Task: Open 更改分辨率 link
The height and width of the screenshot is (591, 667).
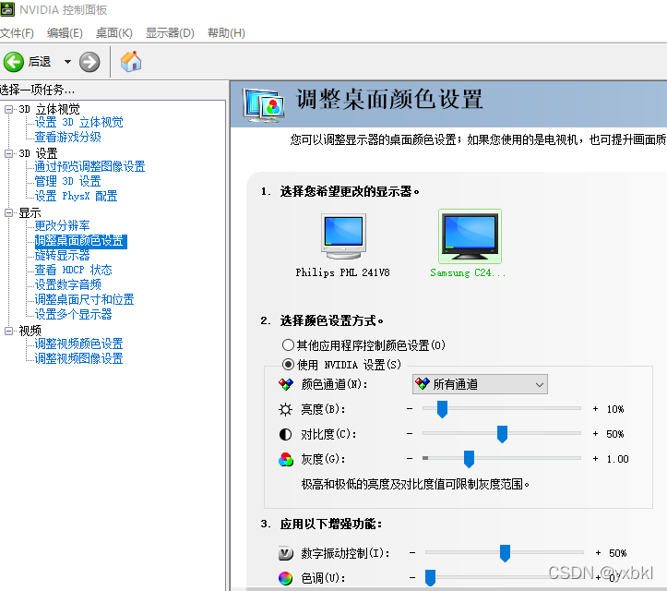Action: (x=62, y=225)
